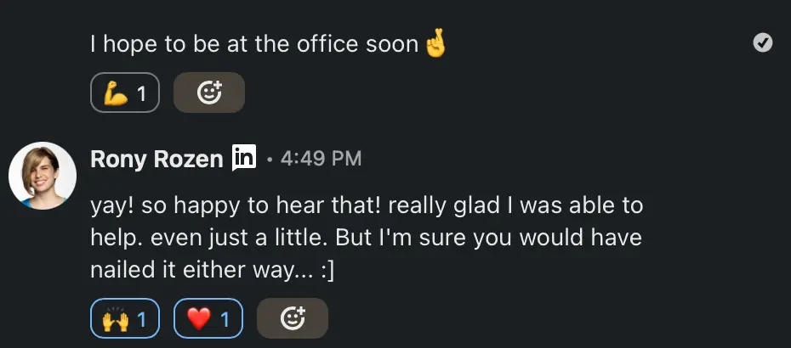Screen dimensions: 791x348
Task: Click the "help. even just a little" line
Action: click(366, 238)
